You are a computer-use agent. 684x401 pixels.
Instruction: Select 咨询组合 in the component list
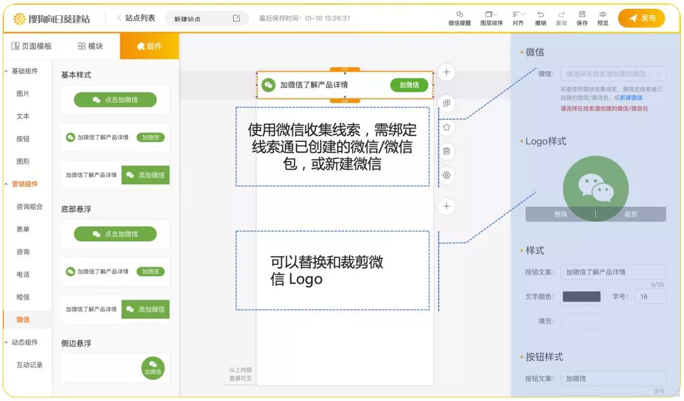point(29,207)
